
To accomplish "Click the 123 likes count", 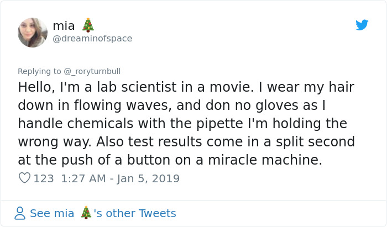I will [x=43, y=178].
